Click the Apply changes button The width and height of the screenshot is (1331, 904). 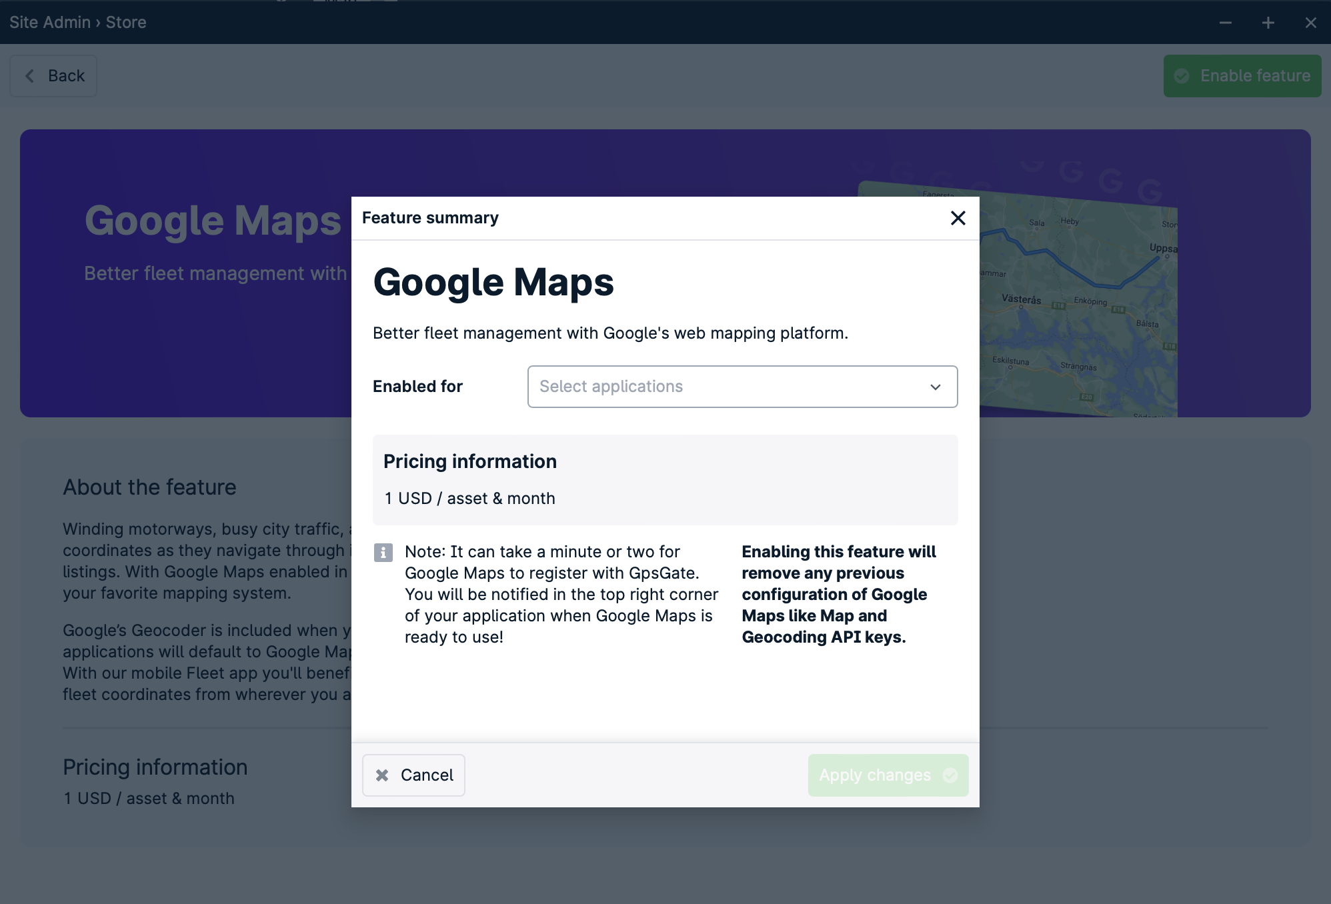888,775
